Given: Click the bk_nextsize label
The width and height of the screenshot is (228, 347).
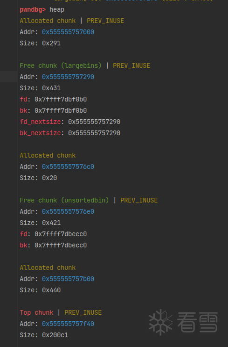Looking at the screenshot, I should (40, 133).
